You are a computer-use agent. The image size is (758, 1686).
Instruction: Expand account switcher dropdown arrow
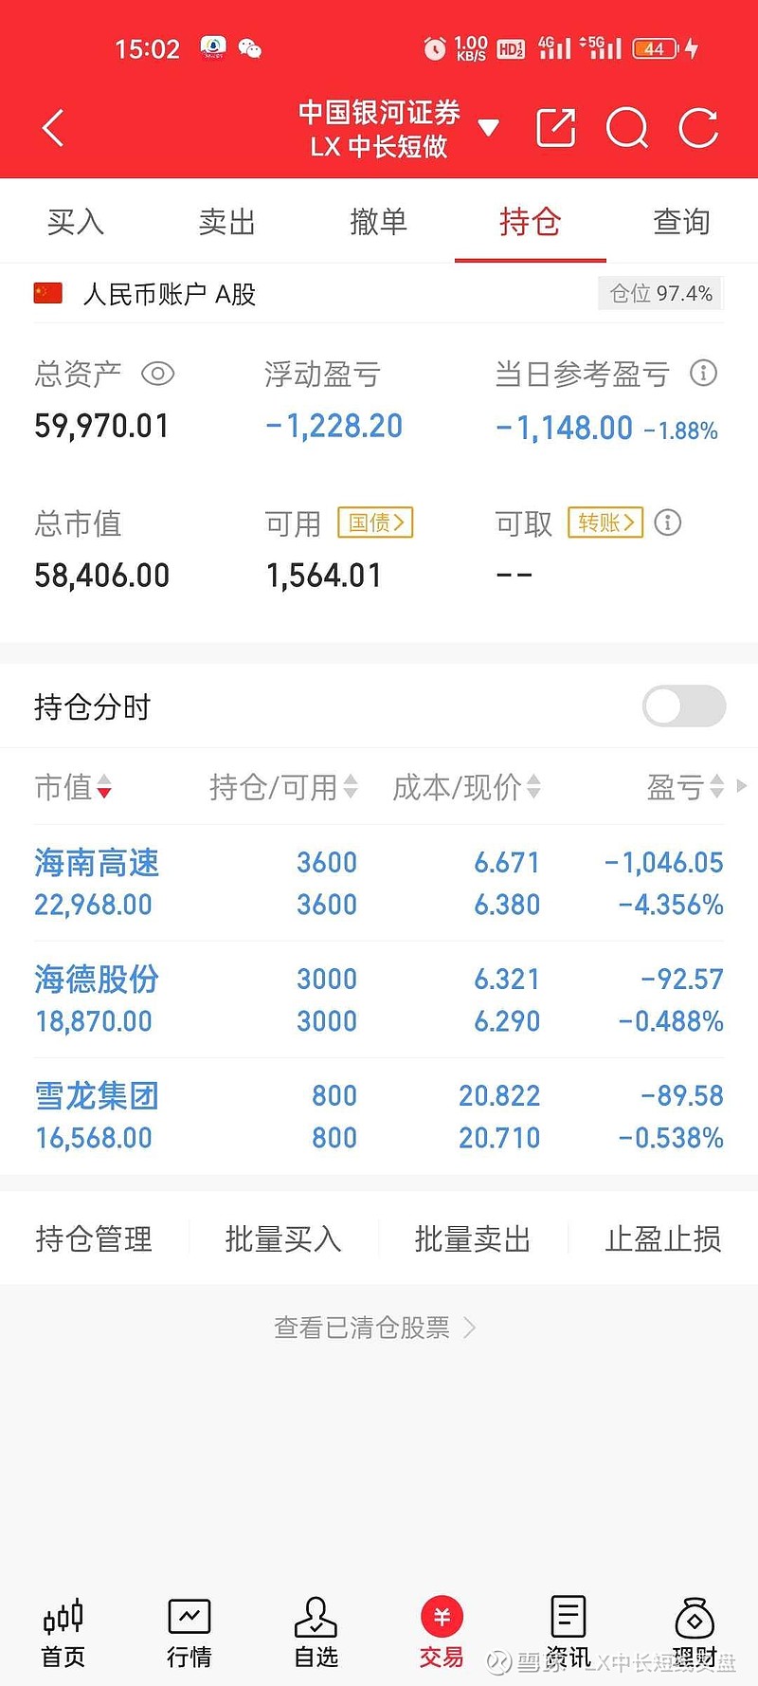(x=488, y=128)
